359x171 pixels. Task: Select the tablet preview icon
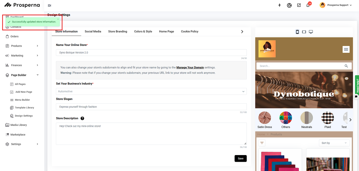[x=304, y=32]
